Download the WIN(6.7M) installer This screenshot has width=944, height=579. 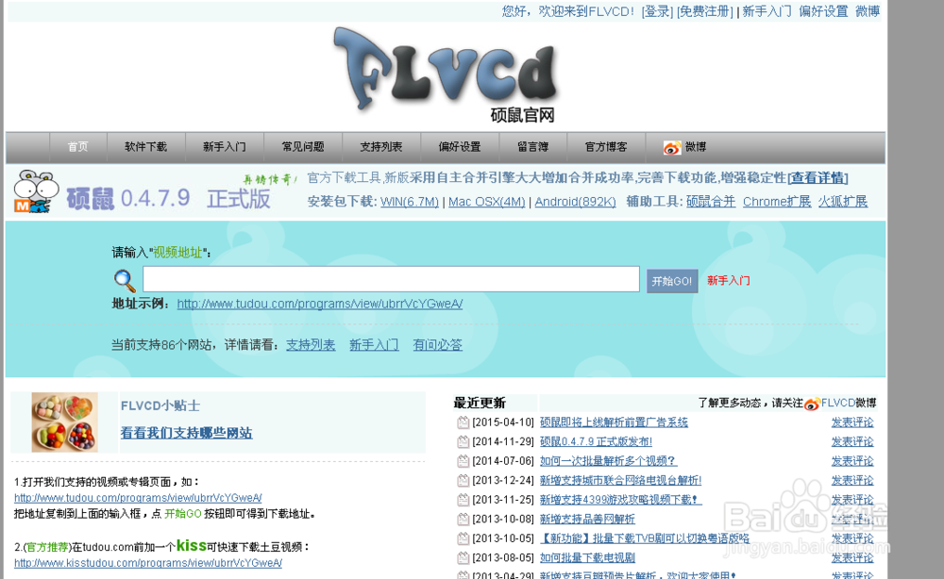pos(410,202)
